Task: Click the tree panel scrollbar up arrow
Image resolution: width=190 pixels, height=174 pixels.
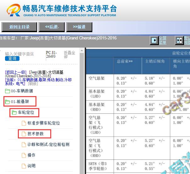Action: click(82, 50)
